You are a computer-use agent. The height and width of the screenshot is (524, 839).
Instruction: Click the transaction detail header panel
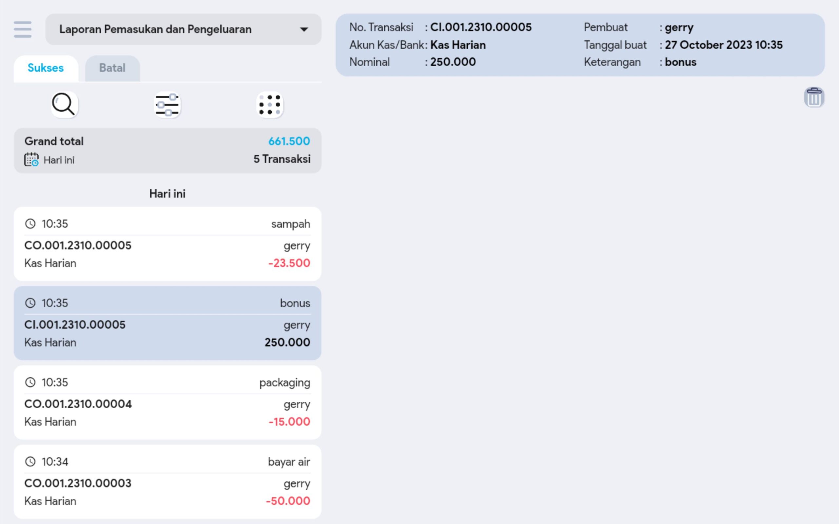pyautogui.click(x=580, y=45)
